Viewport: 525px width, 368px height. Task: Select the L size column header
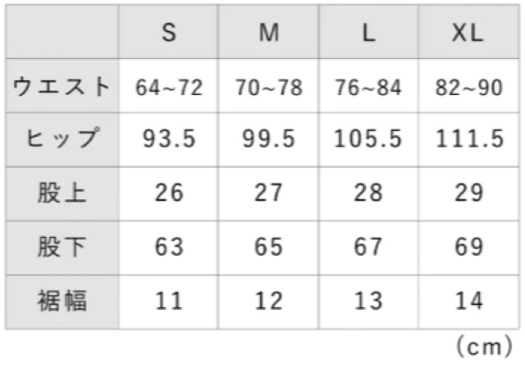368,33
